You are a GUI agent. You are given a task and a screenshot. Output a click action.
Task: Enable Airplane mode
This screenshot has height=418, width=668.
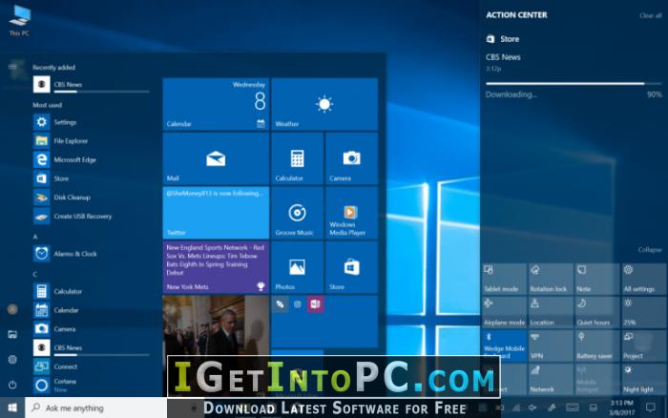pyautogui.click(x=504, y=312)
